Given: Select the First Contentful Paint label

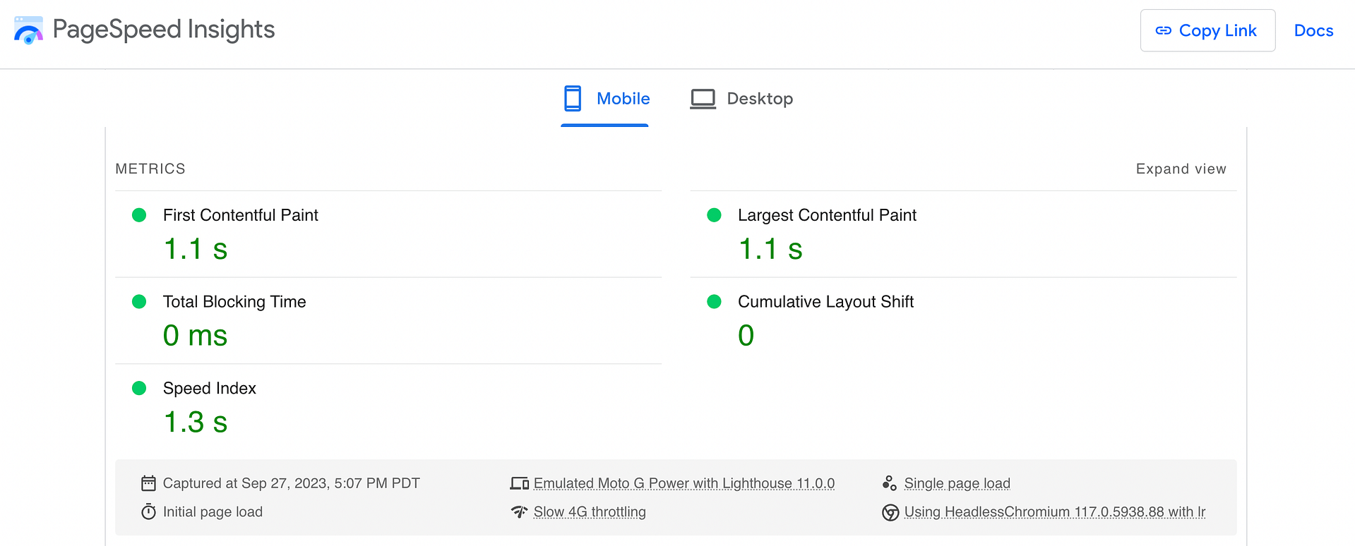Looking at the screenshot, I should coord(240,215).
